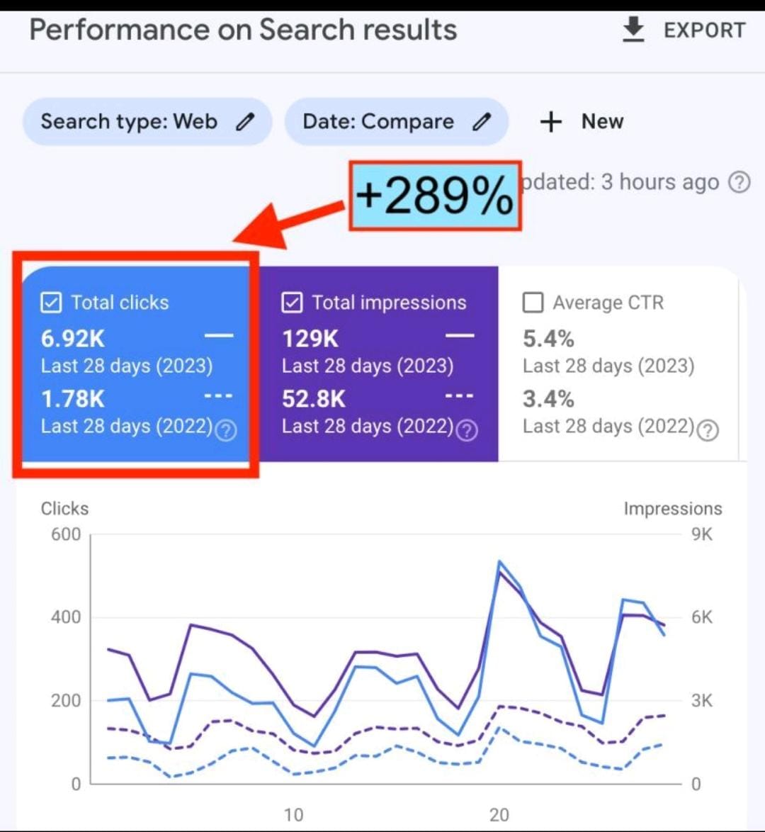Screen dimensions: 765x832
Task: Open help icon in Average CTR card
Action: pos(708,429)
